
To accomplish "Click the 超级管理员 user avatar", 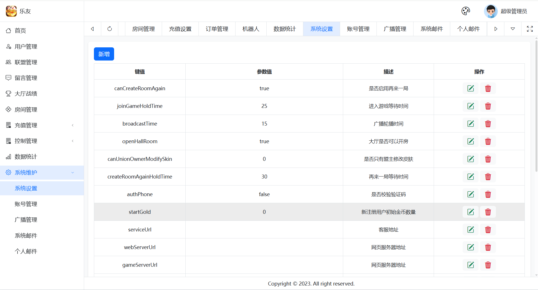I will [x=491, y=11].
